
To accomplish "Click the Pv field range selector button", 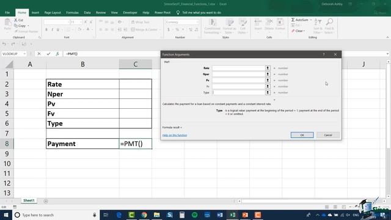I will click(x=268, y=80).
